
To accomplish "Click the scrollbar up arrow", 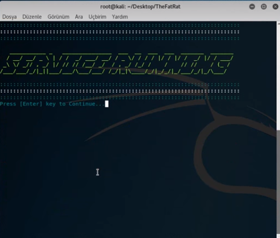I will coord(278,23).
